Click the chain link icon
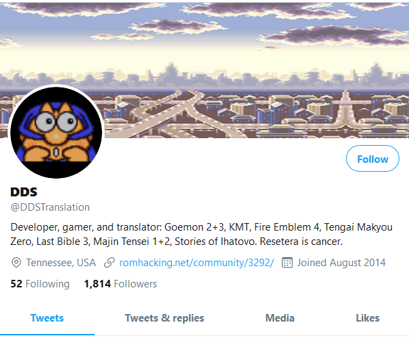The width and height of the screenshot is (409, 338). click(110, 263)
